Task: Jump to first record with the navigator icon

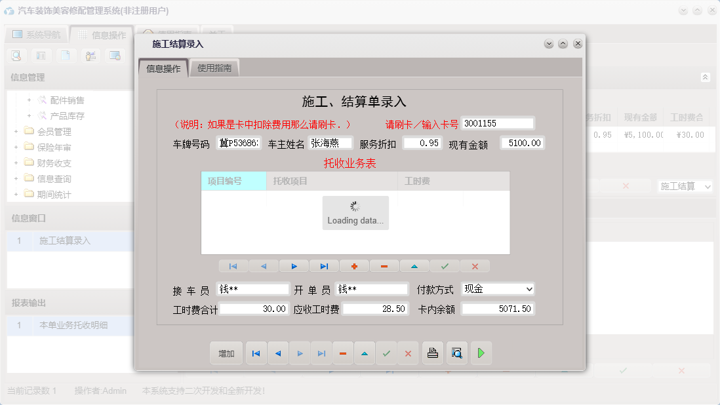Action: (233, 265)
